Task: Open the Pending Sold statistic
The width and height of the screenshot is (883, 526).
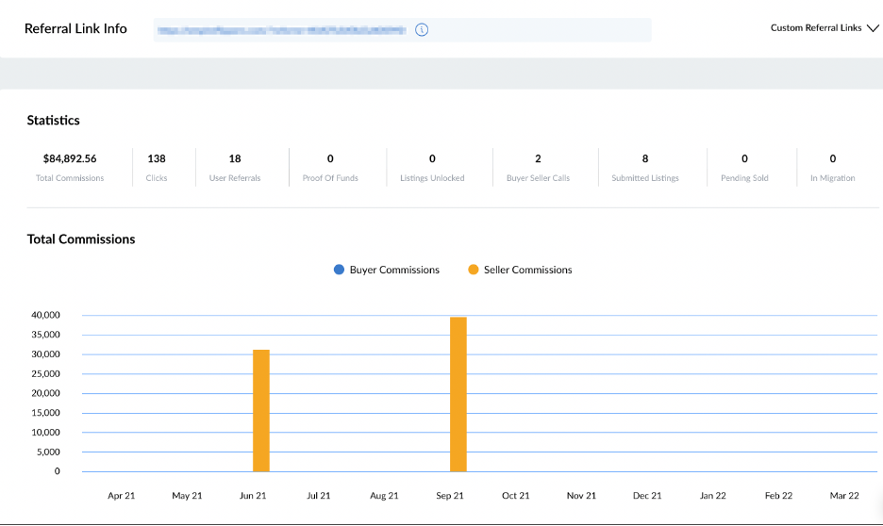Action: (745, 167)
